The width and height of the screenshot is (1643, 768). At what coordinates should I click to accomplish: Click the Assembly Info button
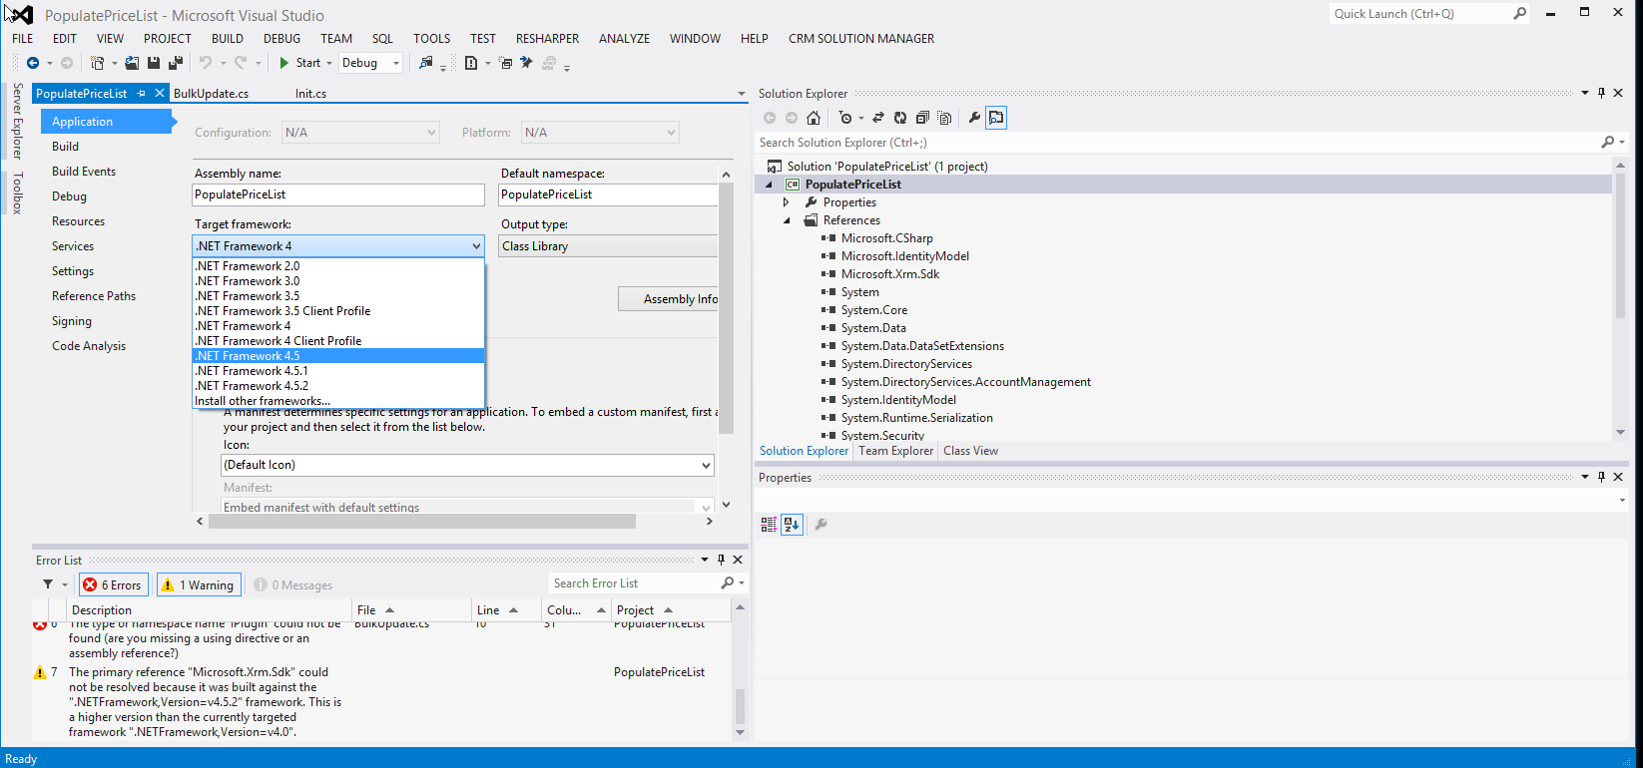pyautogui.click(x=668, y=299)
